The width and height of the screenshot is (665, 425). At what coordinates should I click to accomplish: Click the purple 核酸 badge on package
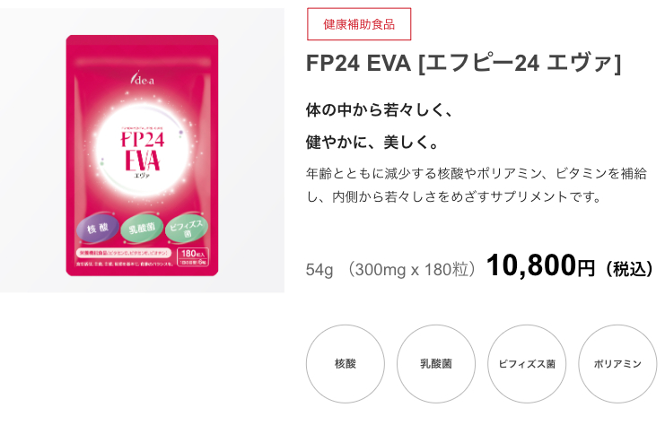tap(98, 229)
